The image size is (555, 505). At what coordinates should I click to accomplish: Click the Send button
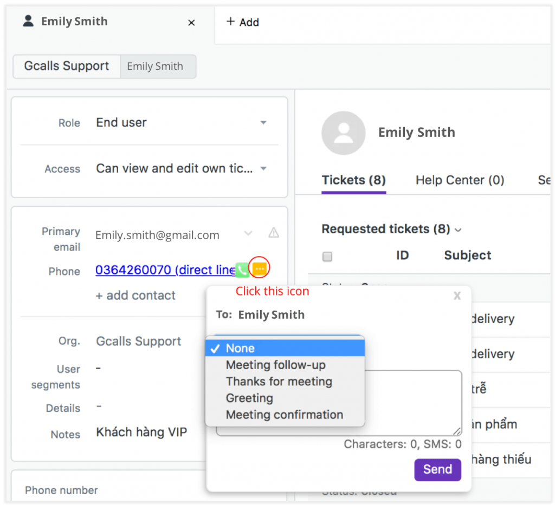coord(437,469)
